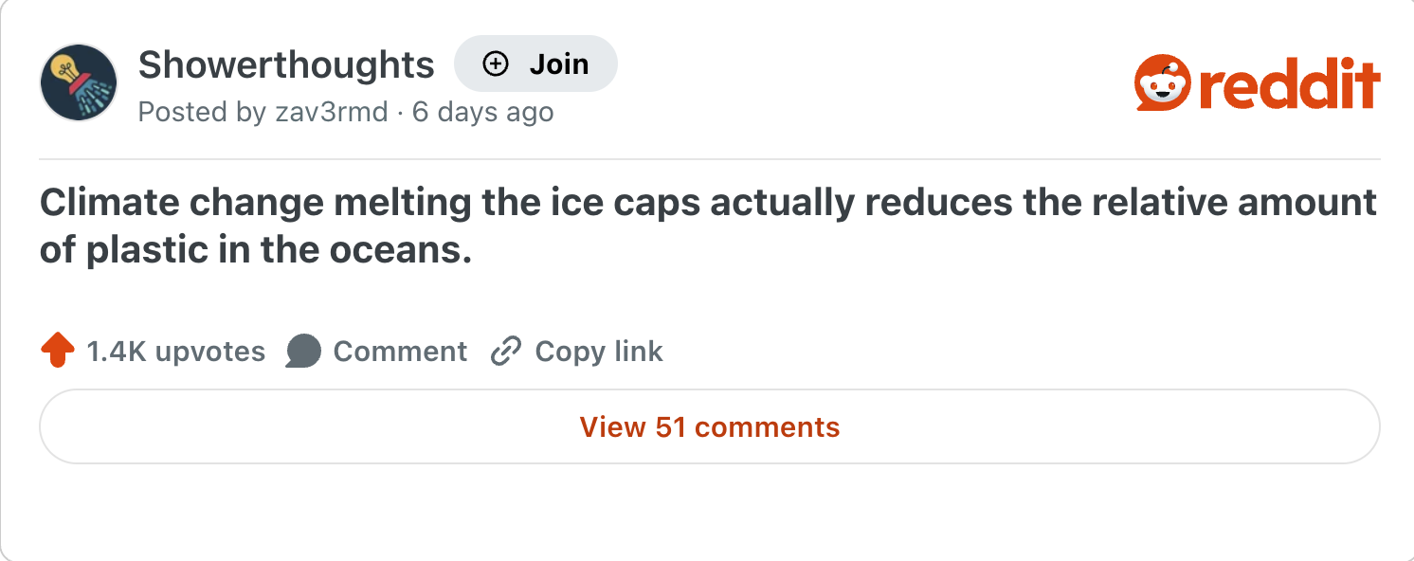1414x561 pixels.
Task: Click the Showerthoughts subreddit avatar icon
Action: [x=79, y=82]
